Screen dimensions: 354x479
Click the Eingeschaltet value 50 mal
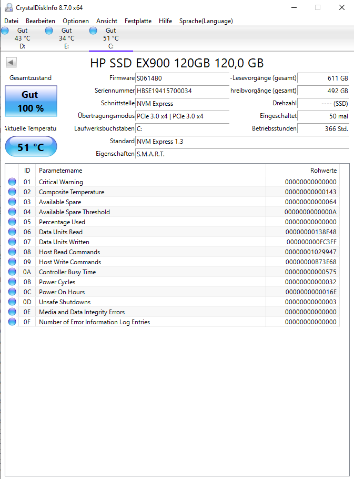point(323,116)
